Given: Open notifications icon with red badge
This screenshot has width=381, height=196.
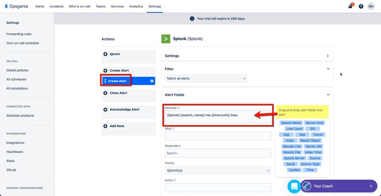Looking at the screenshot, I should pos(350,6).
